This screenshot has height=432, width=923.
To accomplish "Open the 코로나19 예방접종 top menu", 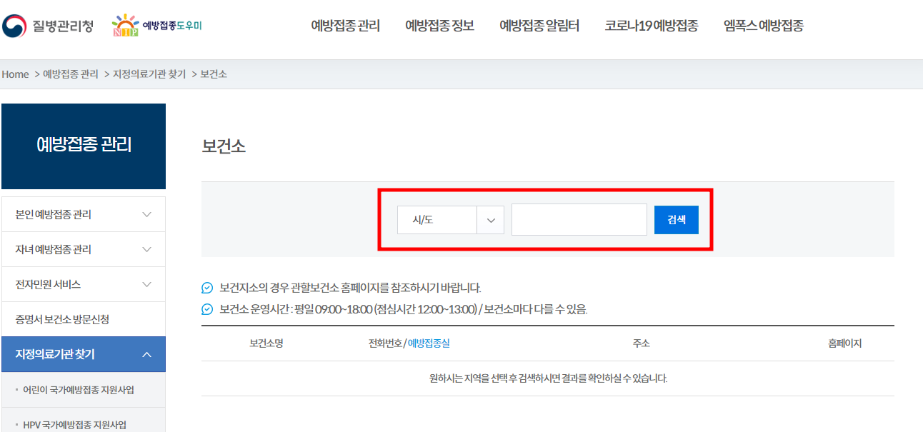I will point(652,26).
